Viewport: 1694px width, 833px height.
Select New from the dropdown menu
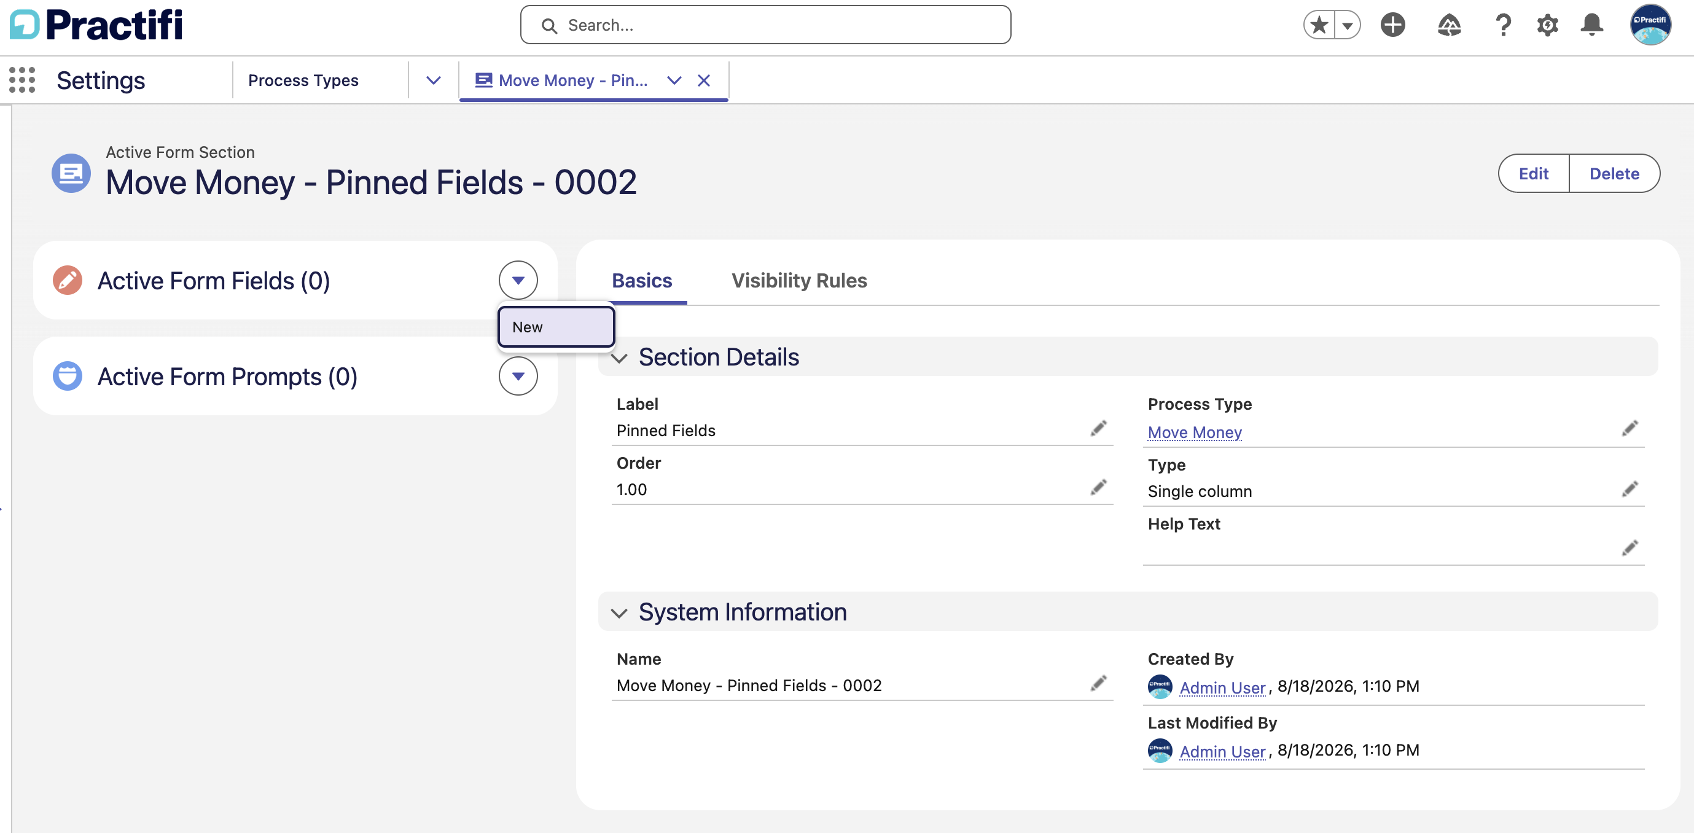pos(556,327)
